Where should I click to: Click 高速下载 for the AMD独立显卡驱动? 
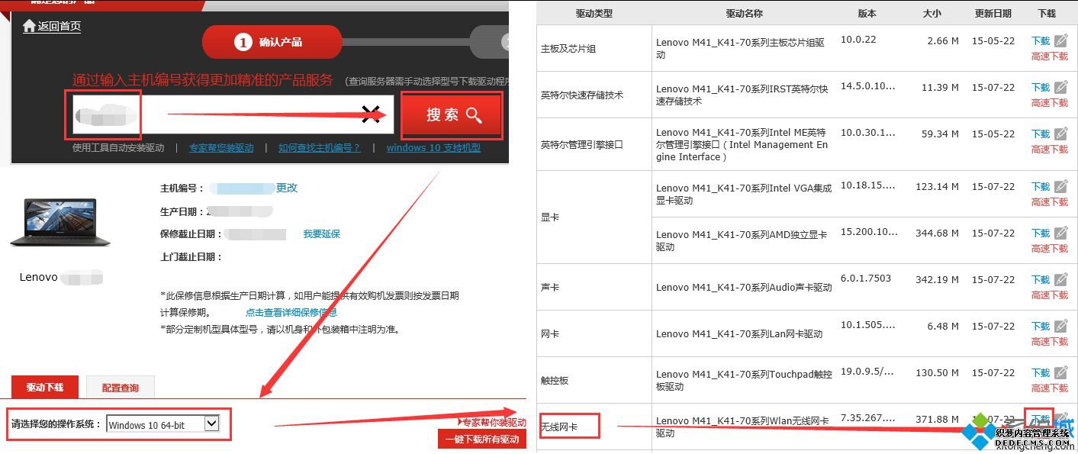pyautogui.click(x=1050, y=248)
